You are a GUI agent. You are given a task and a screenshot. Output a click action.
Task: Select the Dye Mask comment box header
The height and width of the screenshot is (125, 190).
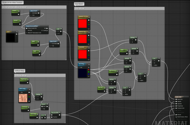tap(119, 9)
